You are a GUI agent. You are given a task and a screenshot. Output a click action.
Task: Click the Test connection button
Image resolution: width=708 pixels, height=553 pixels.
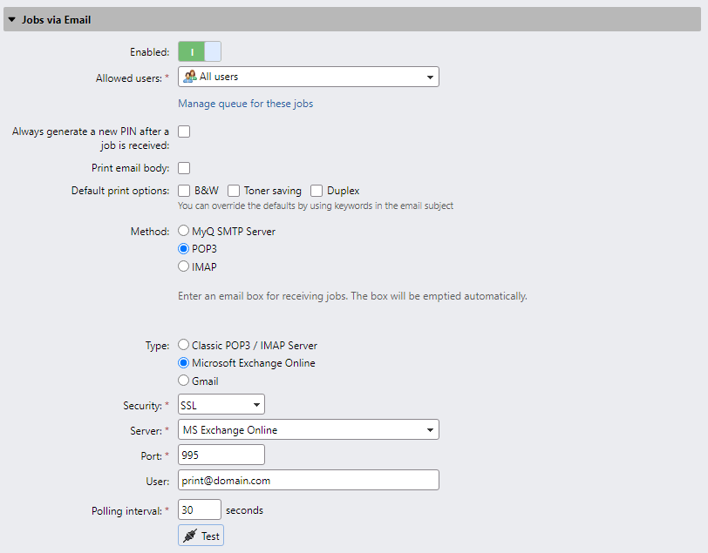pyautogui.click(x=201, y=535)
